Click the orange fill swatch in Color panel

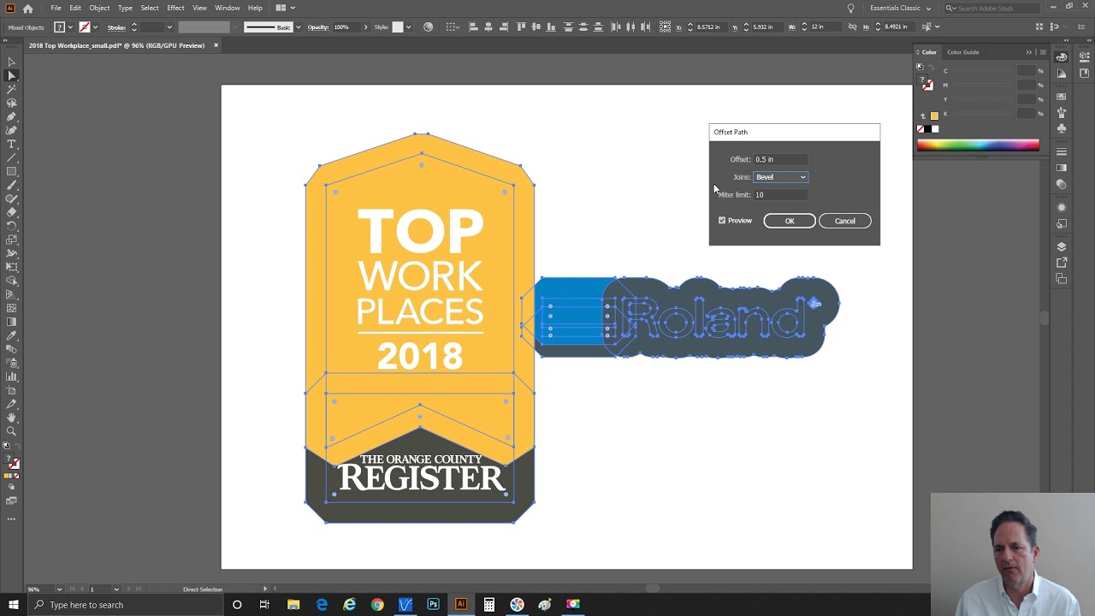[x=934, y=115]
